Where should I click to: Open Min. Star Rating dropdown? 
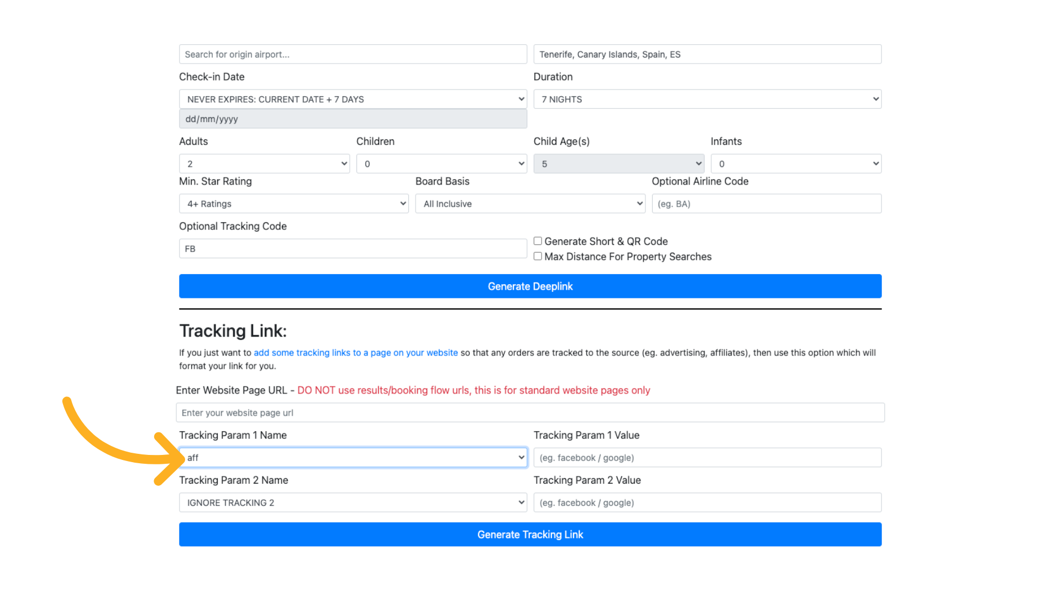(x=293, y=204)
